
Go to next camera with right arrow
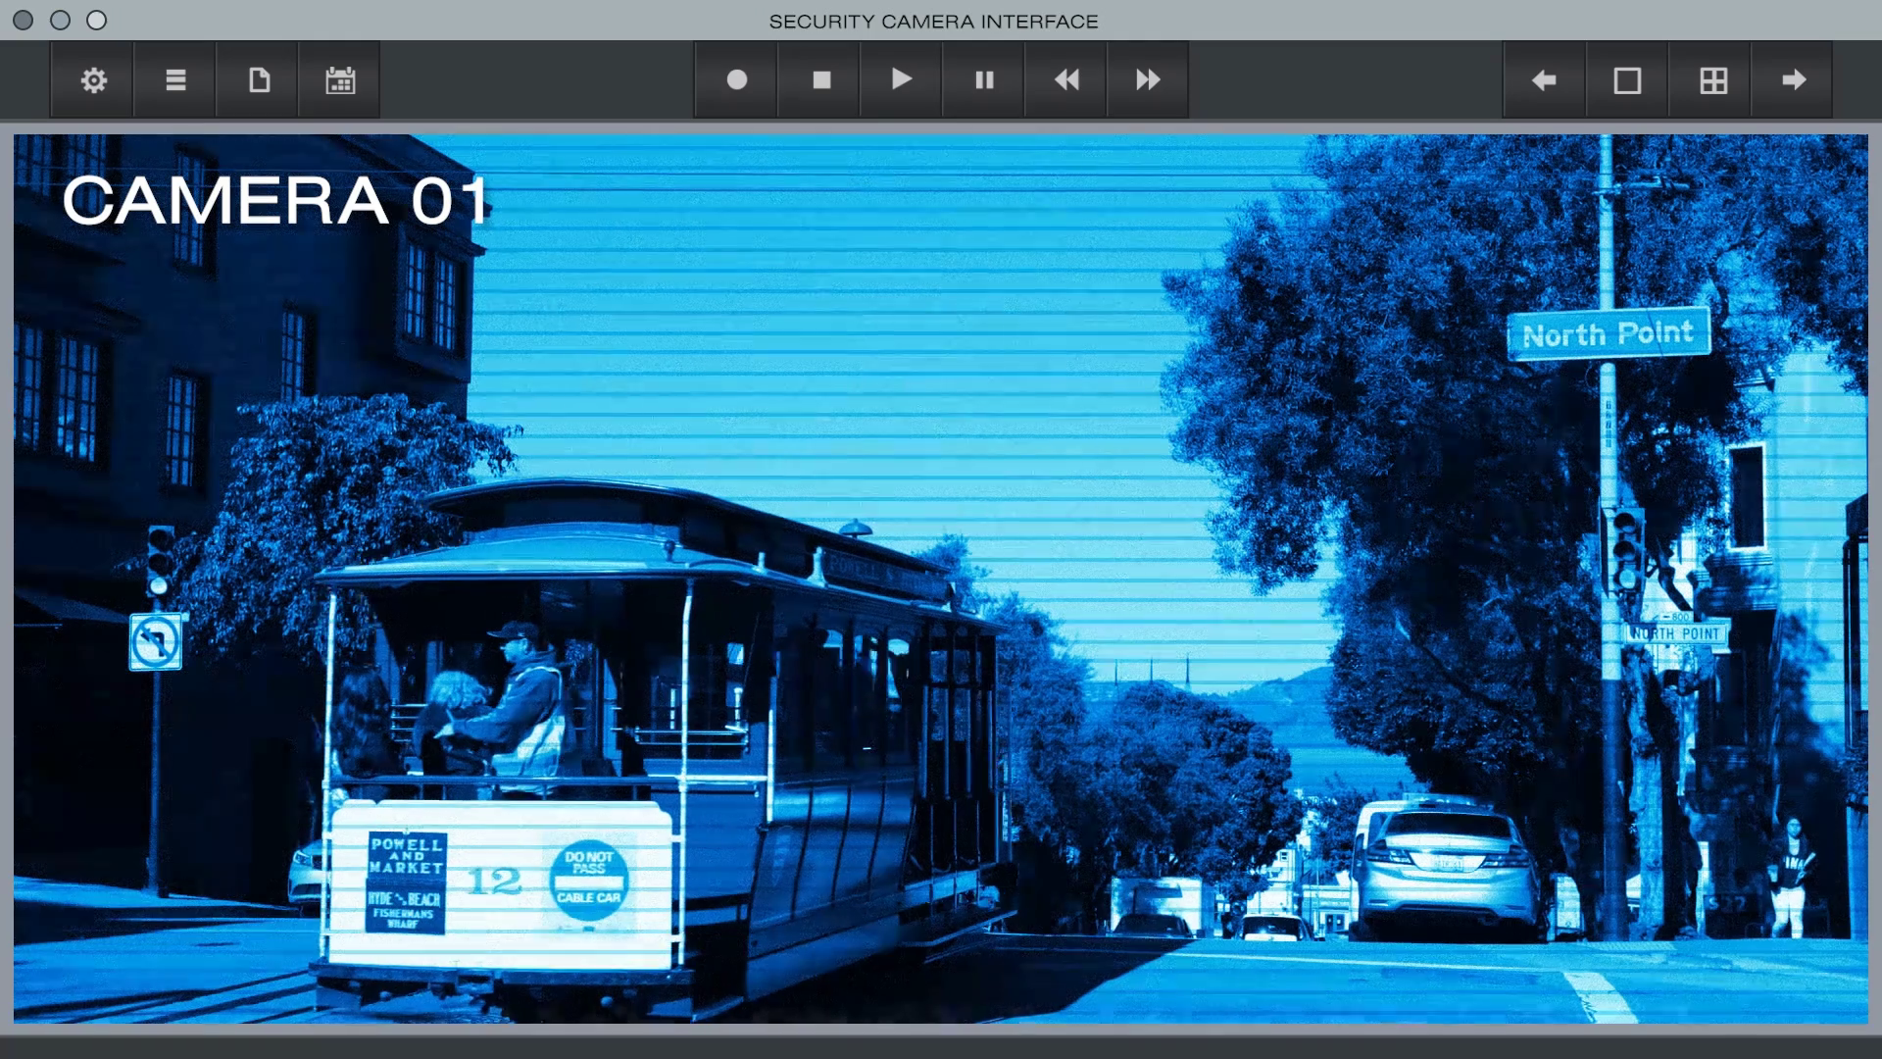(x=1794, y=80)
